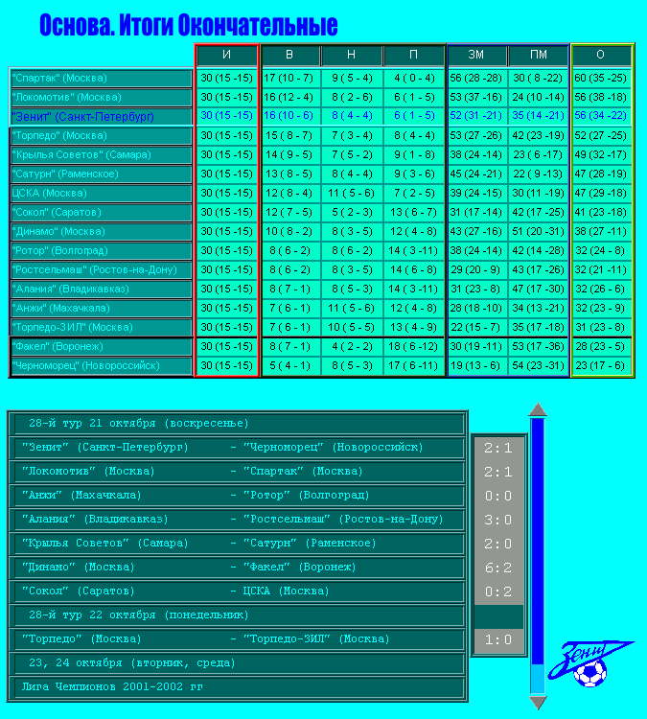This screenshot has width=647, height=719.
Task: Click the "Спартак" (Москва) team row
Action: click(101, 78)
